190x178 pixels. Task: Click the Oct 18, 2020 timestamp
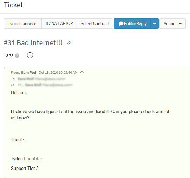(x=58, y=72)
